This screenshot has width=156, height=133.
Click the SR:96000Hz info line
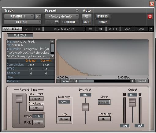(15, 45)
